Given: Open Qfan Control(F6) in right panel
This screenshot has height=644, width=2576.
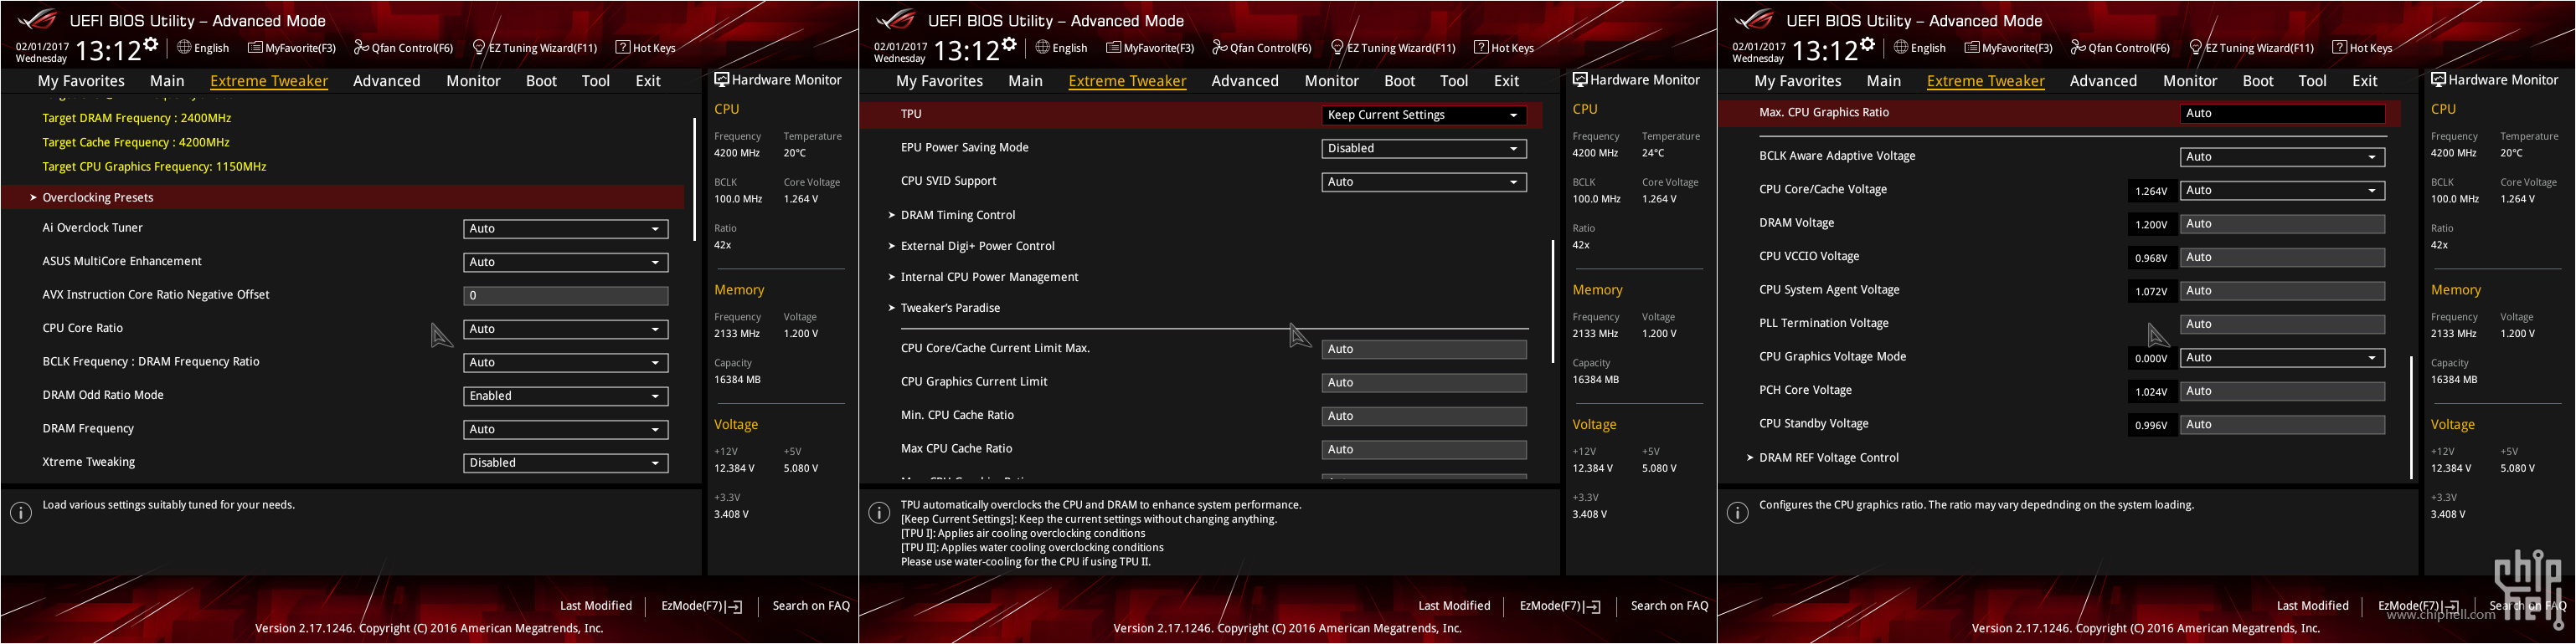Looking at the screenshot, I should (x=2121, y=48).
